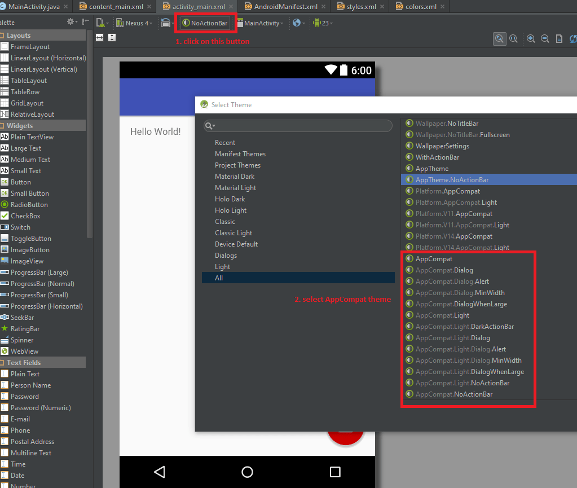Select the Holo Light category
The image size is (577, 488).
(230, 210)
